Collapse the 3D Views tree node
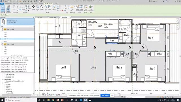This screenshot has height=102, width=181. [x=3, y=83]
